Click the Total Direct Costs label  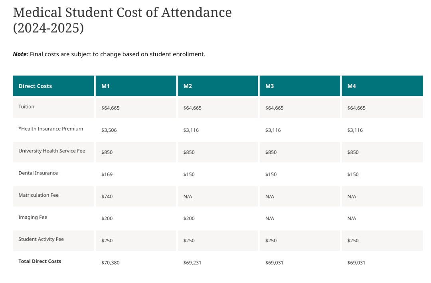(x=40, y=261)
